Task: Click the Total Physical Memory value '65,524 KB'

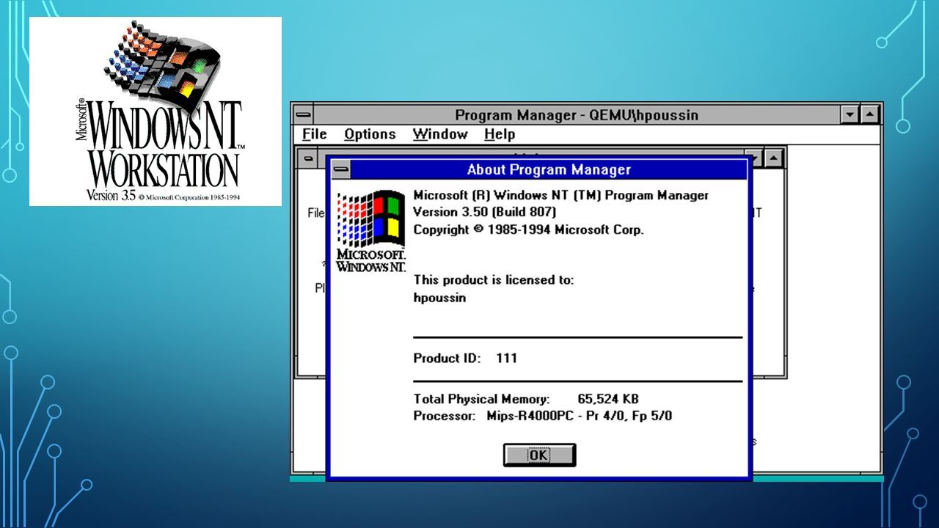Action: [x=608, y=399]
